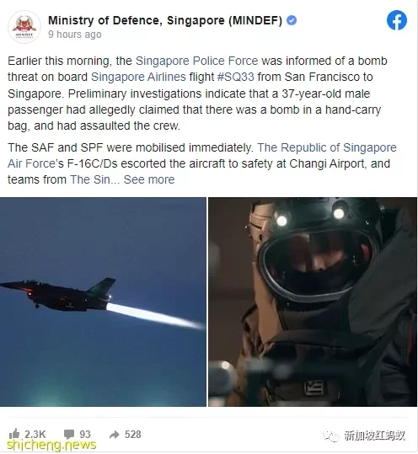418x454 pixels.
Task: Click the blue verified badge
Action: point(292,20)
